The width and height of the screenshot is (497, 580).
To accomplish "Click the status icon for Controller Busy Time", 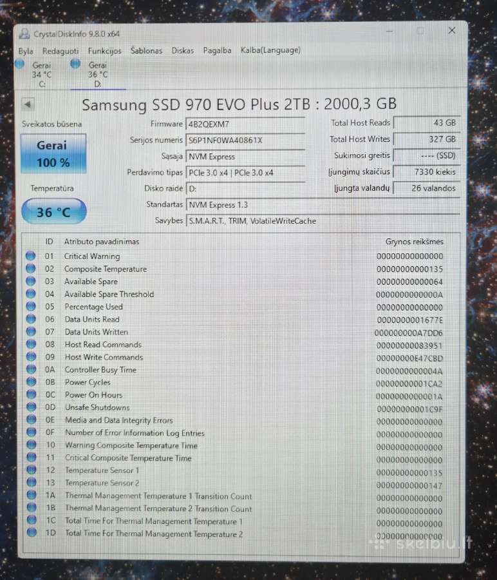I will (x=31, y=369).
